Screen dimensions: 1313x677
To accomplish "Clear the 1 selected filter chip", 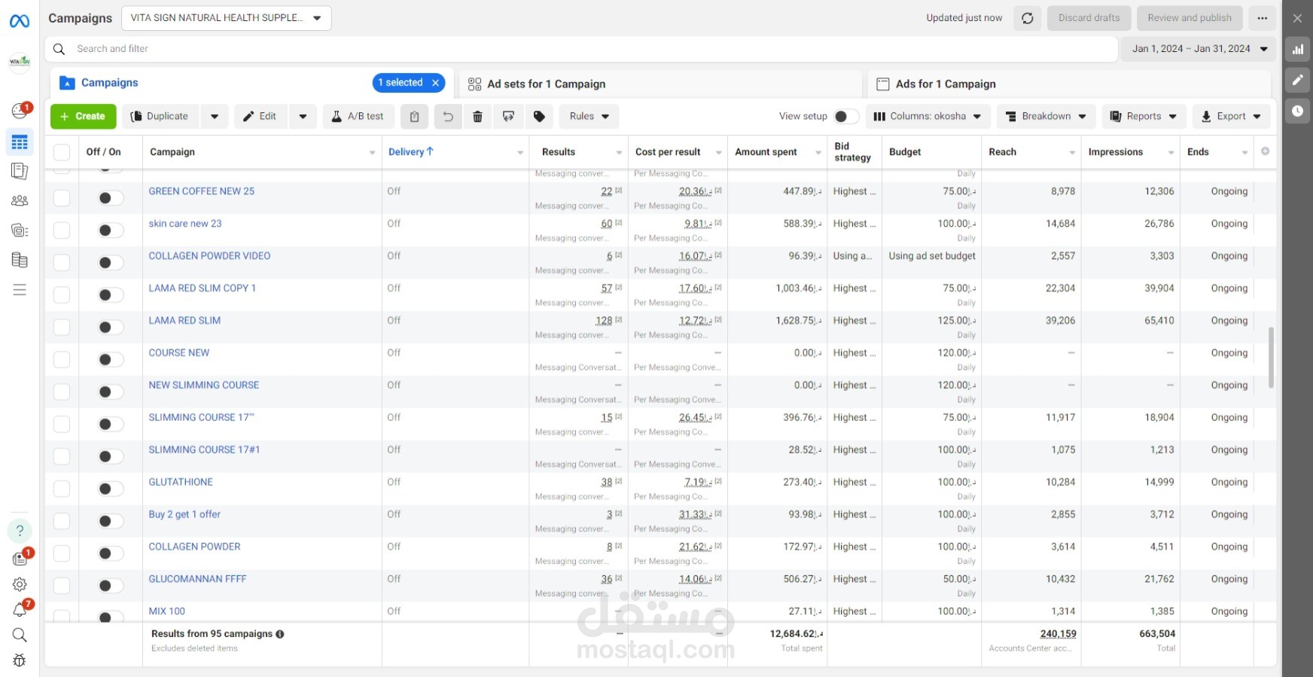I will click(435, 83).
